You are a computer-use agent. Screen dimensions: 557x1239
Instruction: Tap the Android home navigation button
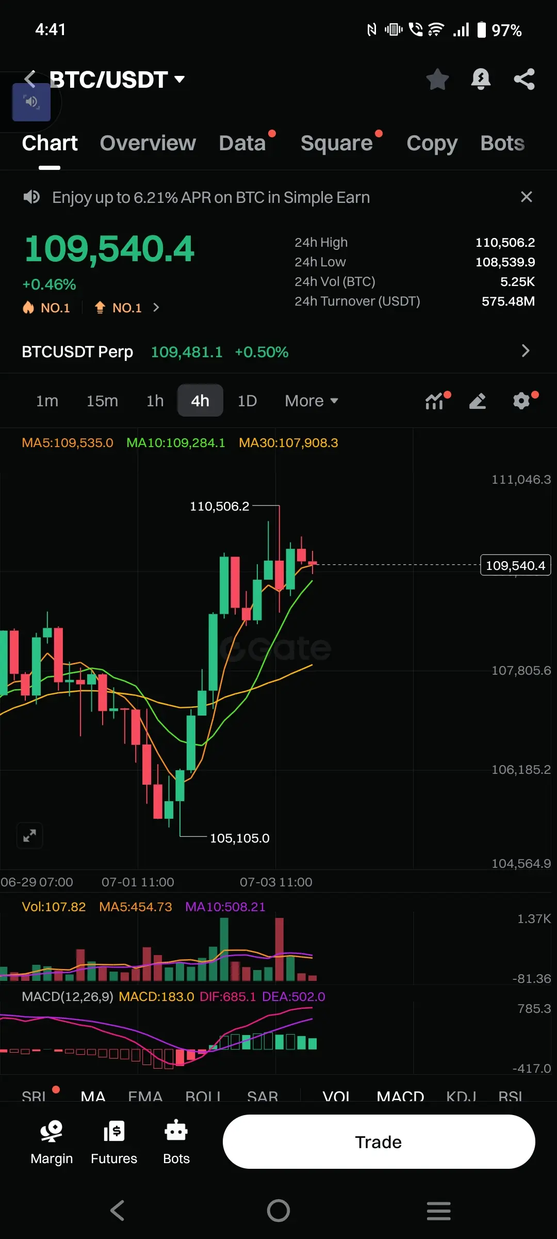click(278, 1211)
